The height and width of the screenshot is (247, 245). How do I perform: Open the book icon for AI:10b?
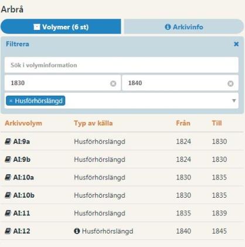click(x=8, y=195)
